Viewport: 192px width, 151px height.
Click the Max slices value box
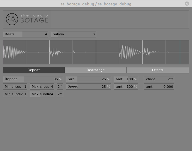point(42,87)
